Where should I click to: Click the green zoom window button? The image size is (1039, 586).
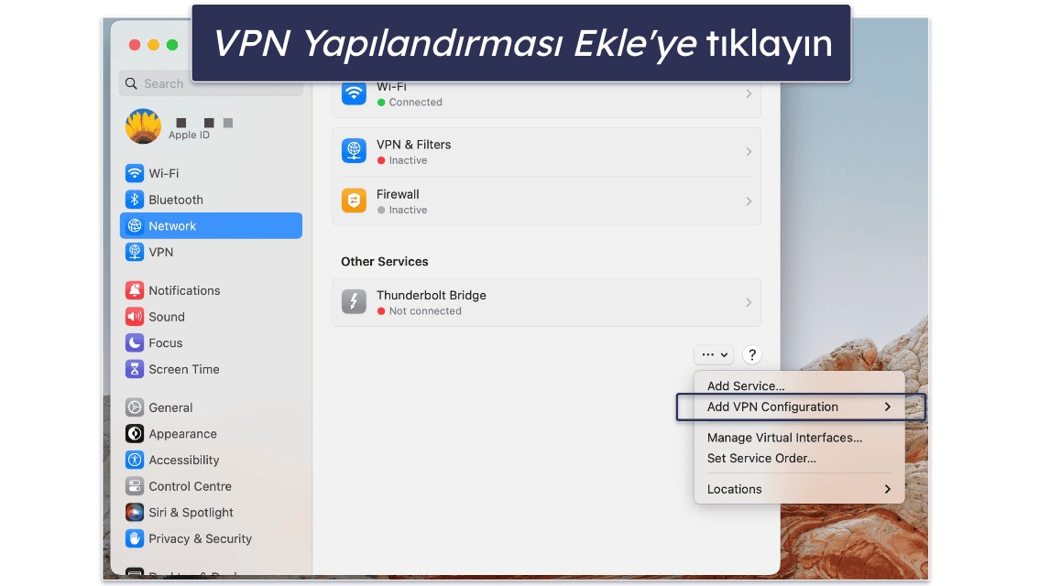click(172, 45)
